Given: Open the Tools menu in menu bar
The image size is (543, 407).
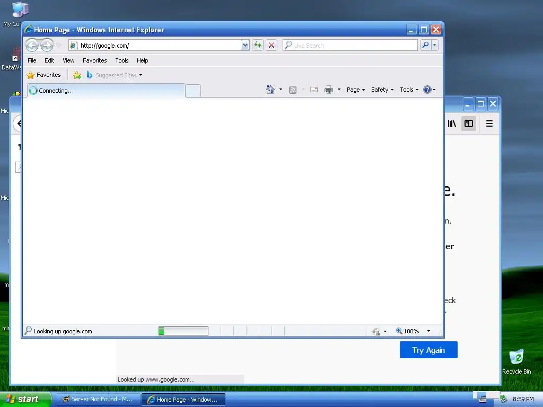Looking at the screenshot, I should tap(122, 60).
